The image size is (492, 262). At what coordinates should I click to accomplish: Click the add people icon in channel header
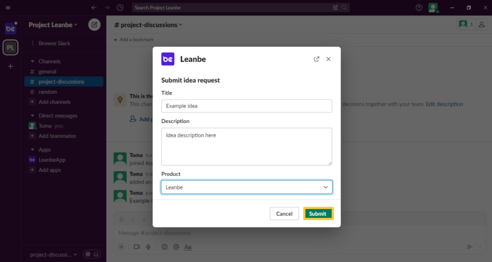[481, 25]
